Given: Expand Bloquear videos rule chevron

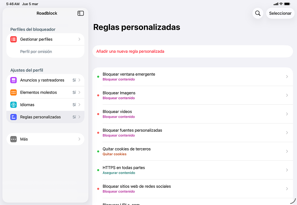Looking at the screenshot, I should [287, 114].
